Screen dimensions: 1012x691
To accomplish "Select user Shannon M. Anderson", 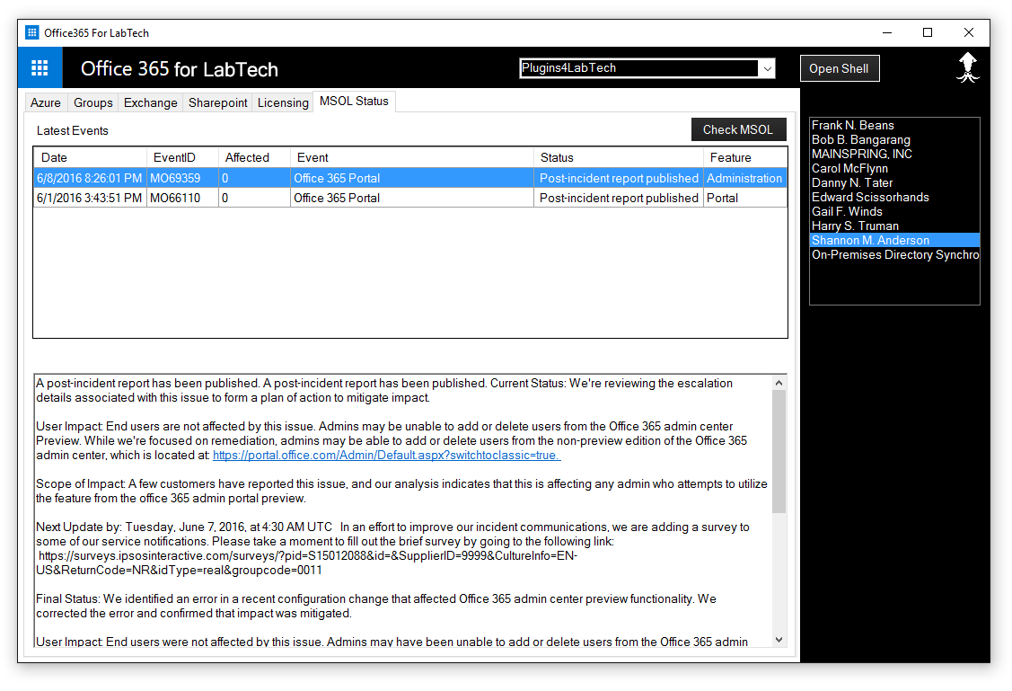I will tap(894, 240).
